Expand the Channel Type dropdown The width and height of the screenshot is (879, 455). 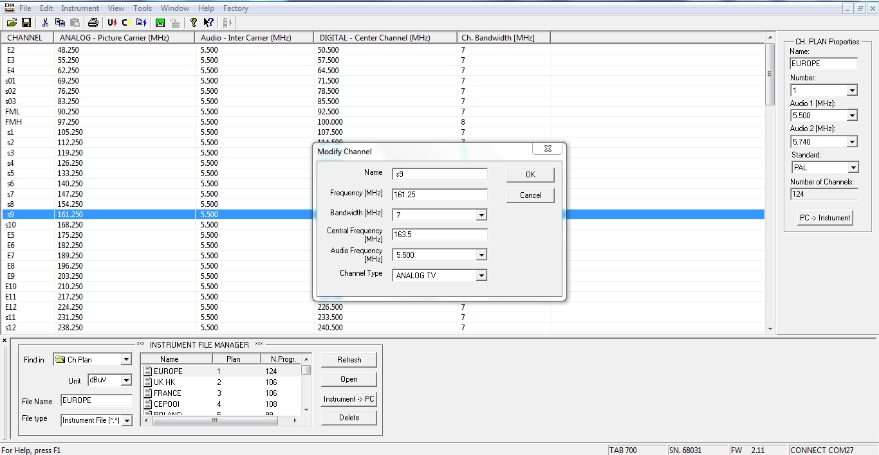click(481, 276)
